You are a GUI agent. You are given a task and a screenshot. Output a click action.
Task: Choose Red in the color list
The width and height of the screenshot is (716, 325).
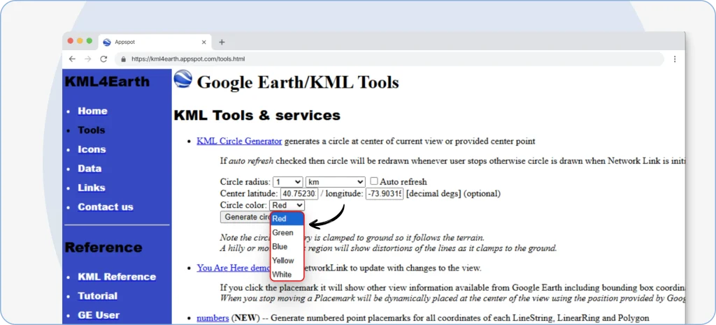287,219
